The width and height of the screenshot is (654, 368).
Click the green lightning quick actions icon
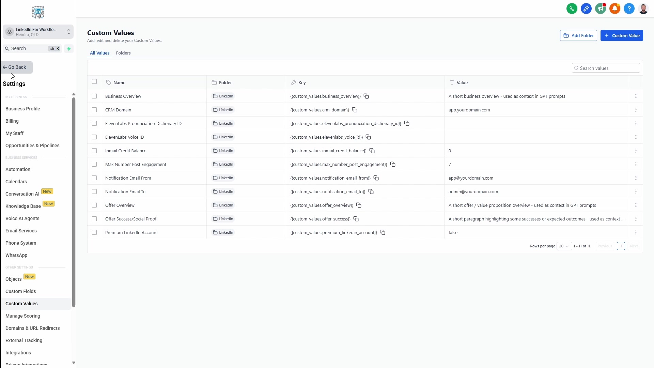[x=69, y=49]
